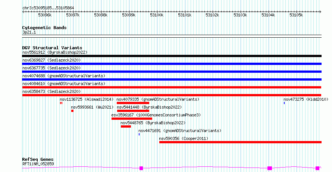332x172 pixels.
Task: Click the nsv5561912 black variant bar
Action: pos(172,56)
